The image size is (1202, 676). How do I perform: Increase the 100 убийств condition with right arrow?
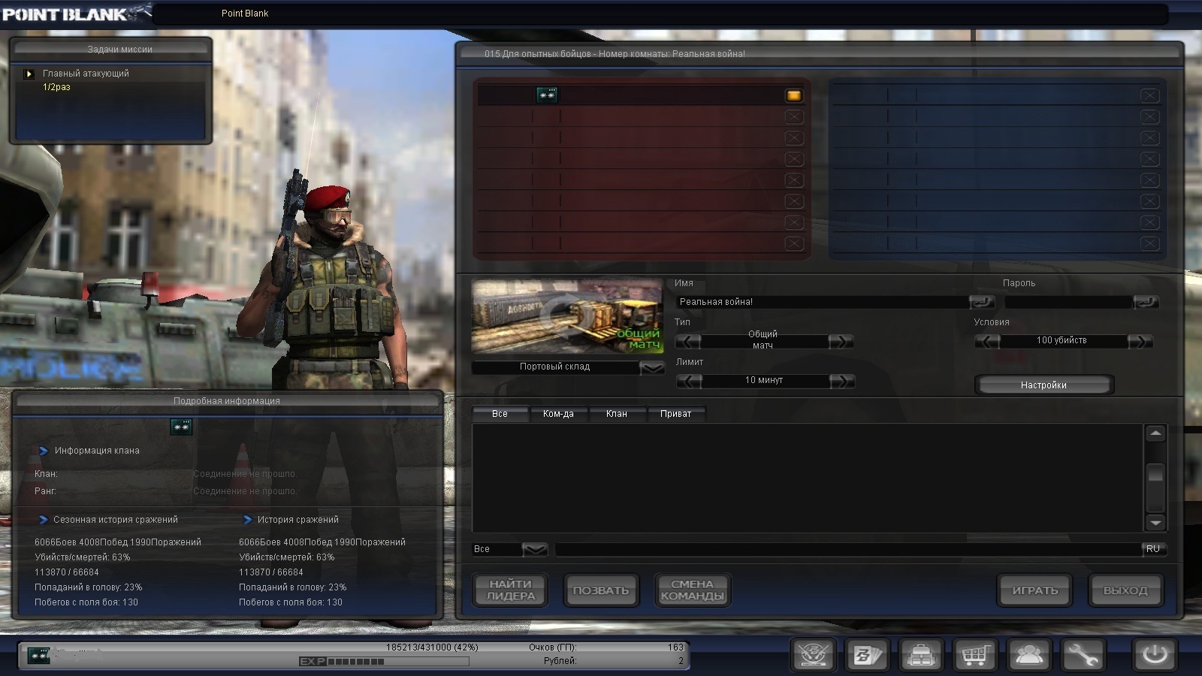tap(1140, 341)
